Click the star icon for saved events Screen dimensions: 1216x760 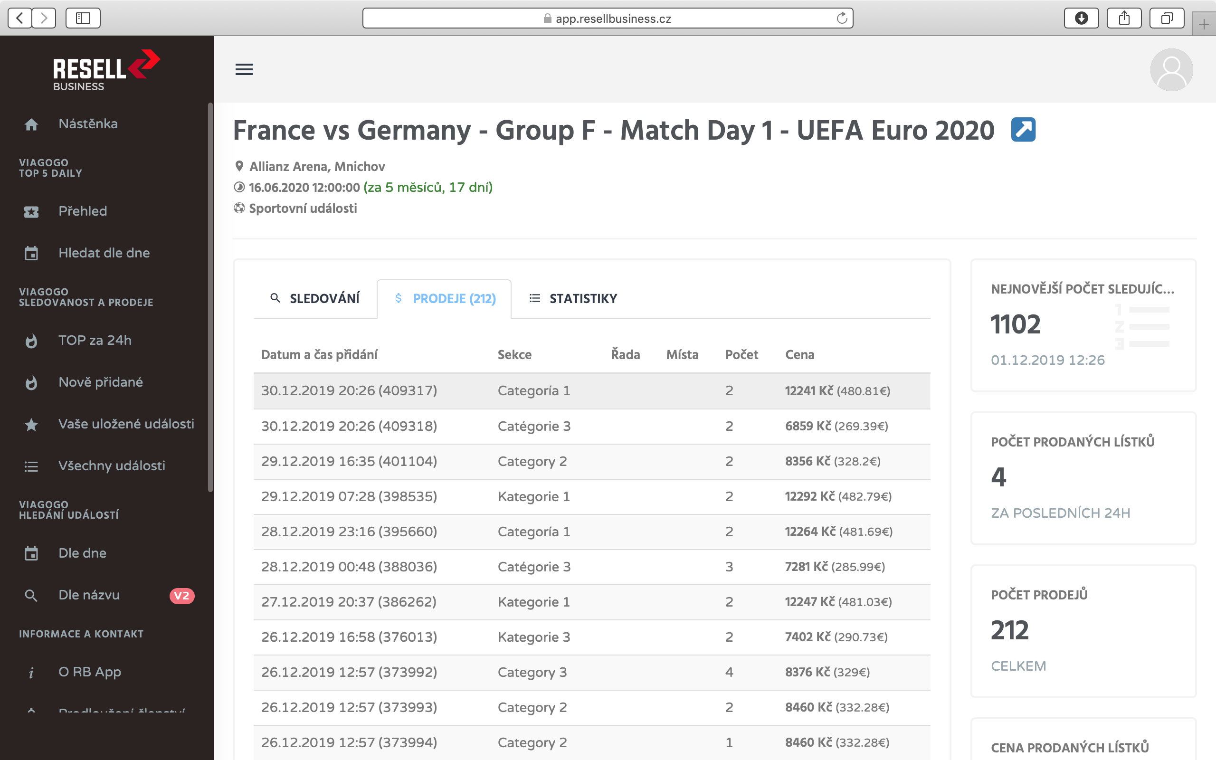click(31, 424)
